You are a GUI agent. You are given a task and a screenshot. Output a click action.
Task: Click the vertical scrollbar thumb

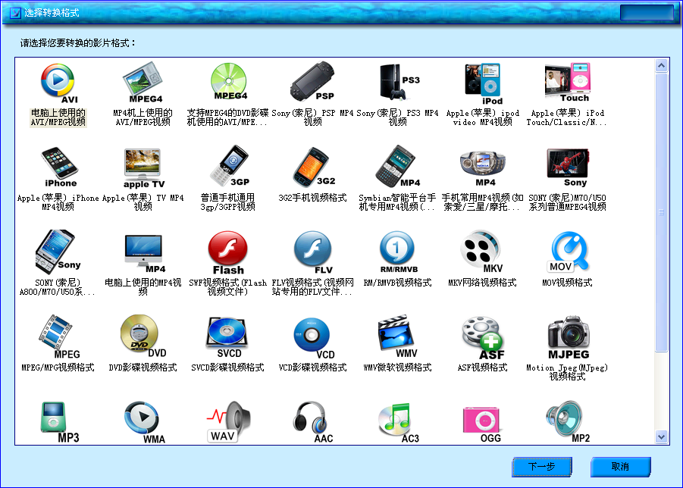[x=661, y=212]
